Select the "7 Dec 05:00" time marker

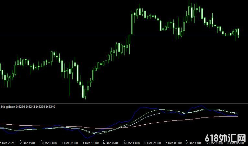173,143
